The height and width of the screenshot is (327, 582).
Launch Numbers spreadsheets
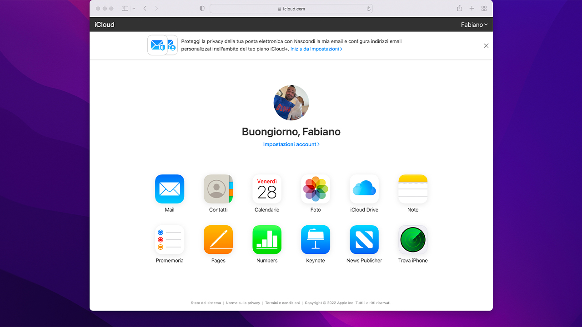coord(267,239)
